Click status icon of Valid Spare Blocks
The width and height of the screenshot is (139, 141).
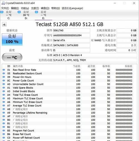tap(4, 88)
